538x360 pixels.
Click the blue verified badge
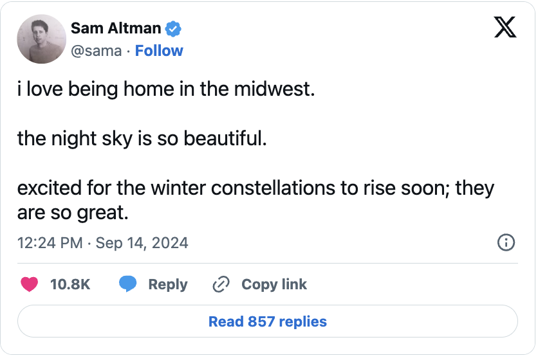[174, 28]
